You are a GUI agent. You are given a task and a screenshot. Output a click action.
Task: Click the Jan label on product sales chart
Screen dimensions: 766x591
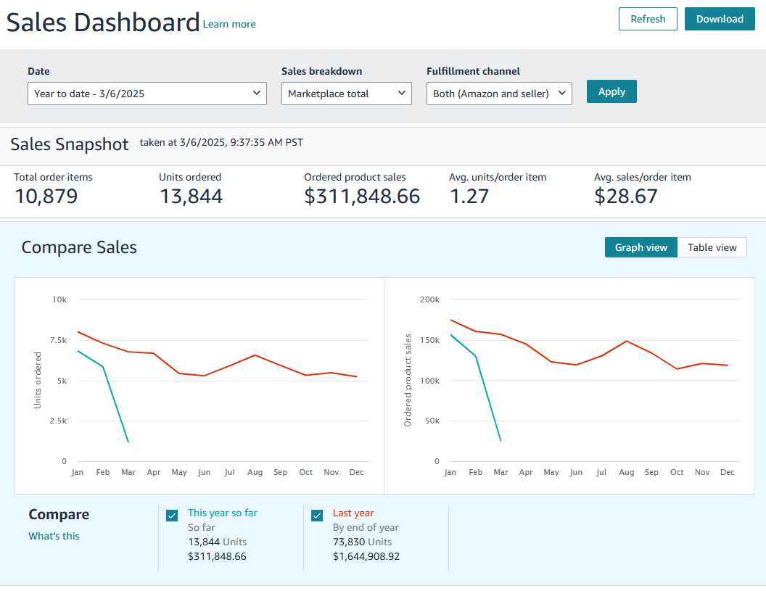click(450, 472)
